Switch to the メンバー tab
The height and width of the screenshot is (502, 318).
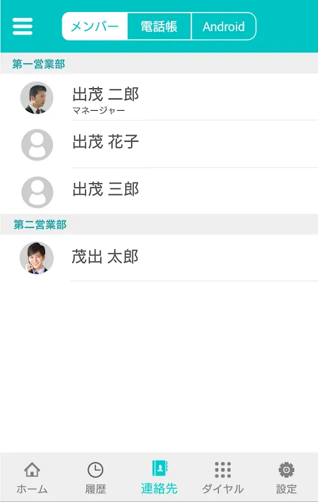coord(95,27)
